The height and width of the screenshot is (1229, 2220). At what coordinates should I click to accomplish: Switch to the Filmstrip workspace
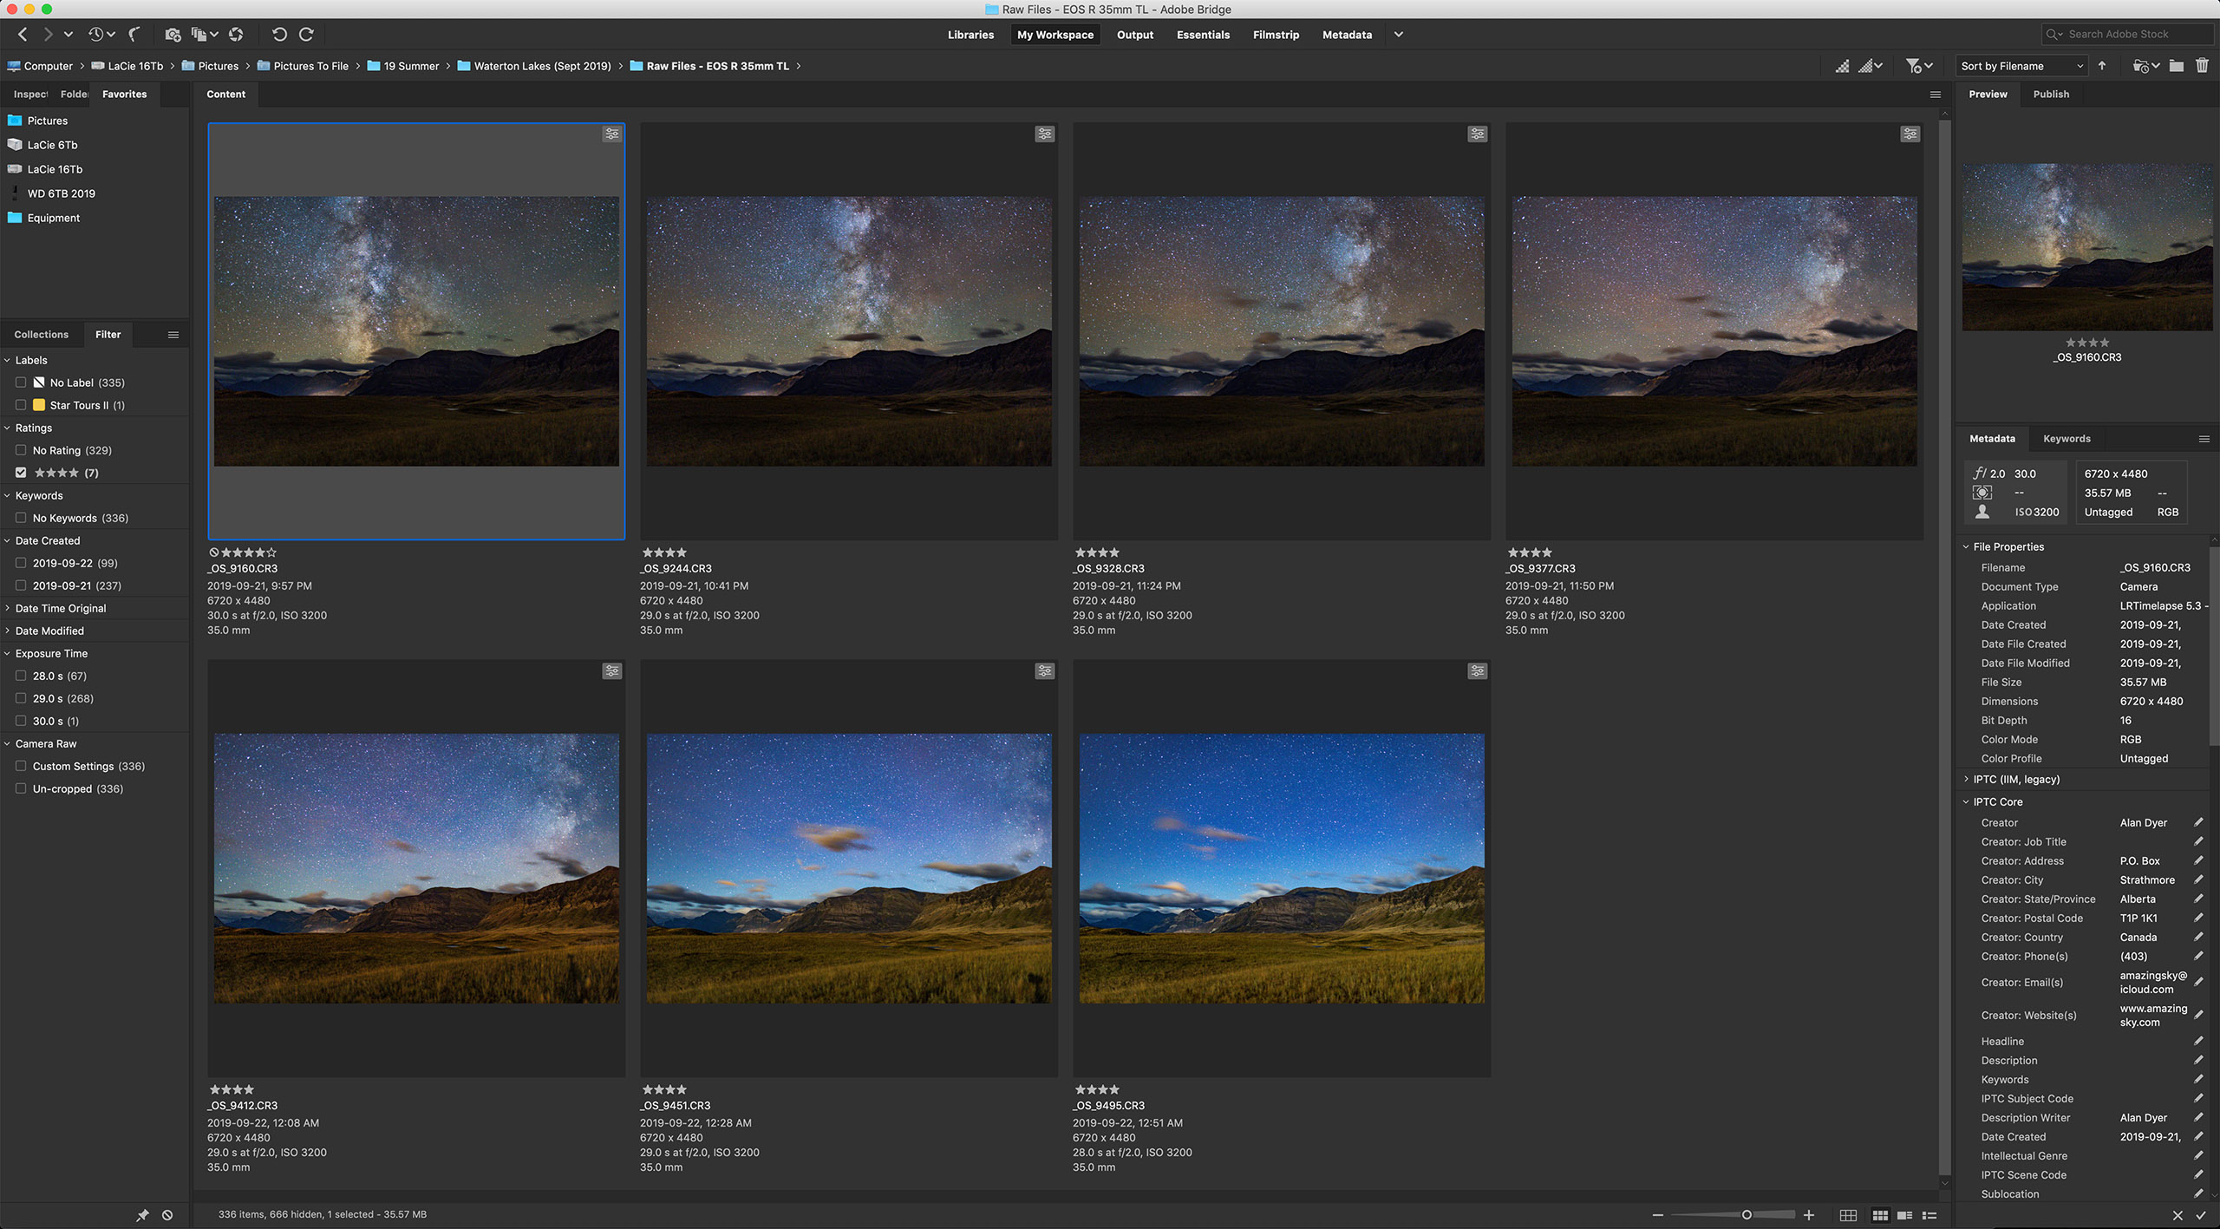[x=1276, y=35]
